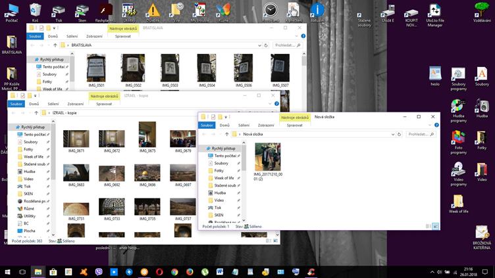Image resolution: width=495 pixels, height=278 pixels.
Task: Open Task View on the taskbar
Action: 22,271
